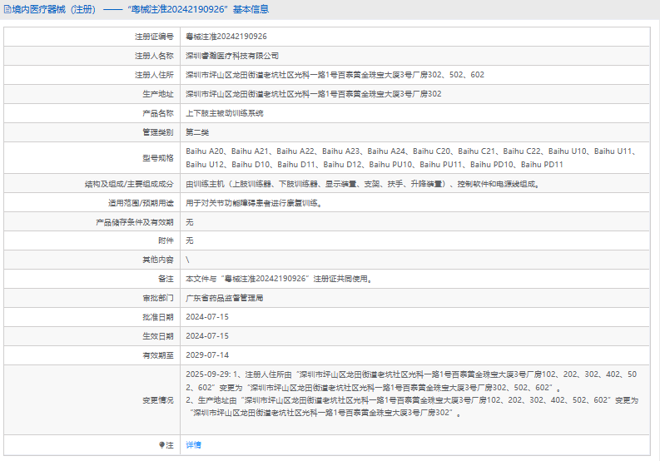Click the 生效日期 label
Viewport: 660px width, 461px height.
pyautogui.click(x=158, y=336)
